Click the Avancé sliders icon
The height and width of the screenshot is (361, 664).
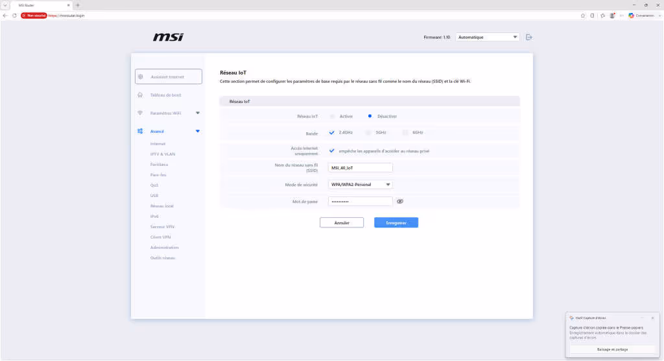pyautogui.click(x=140, y=131)
